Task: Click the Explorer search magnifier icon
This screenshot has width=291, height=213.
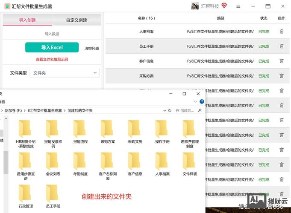Action: coord(200,110)
